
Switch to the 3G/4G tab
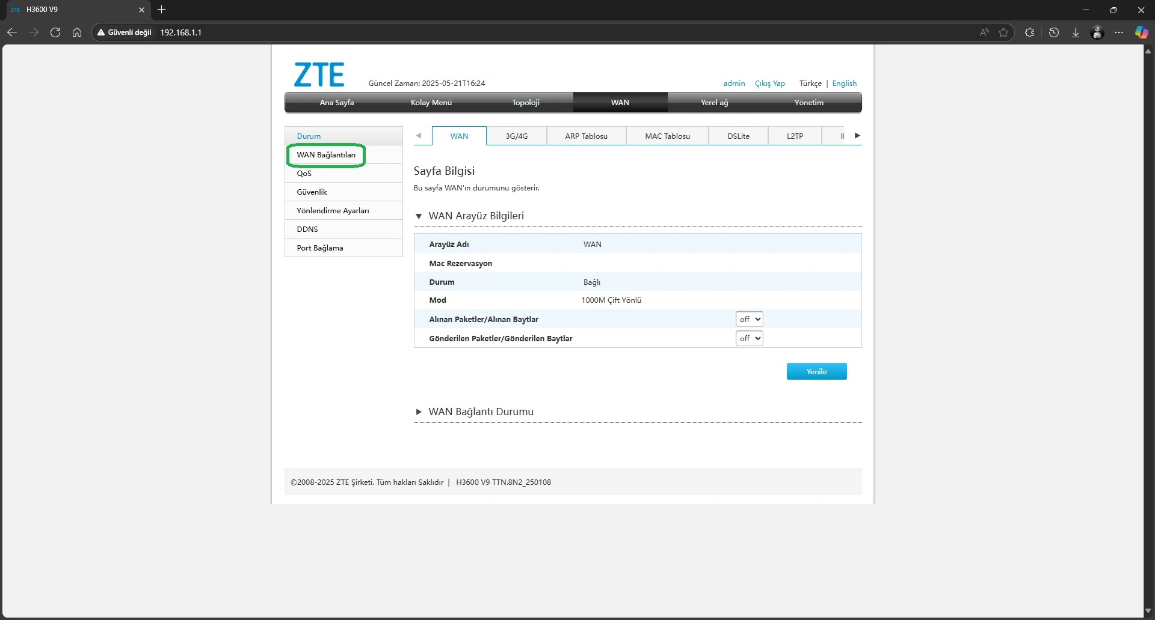517,136
